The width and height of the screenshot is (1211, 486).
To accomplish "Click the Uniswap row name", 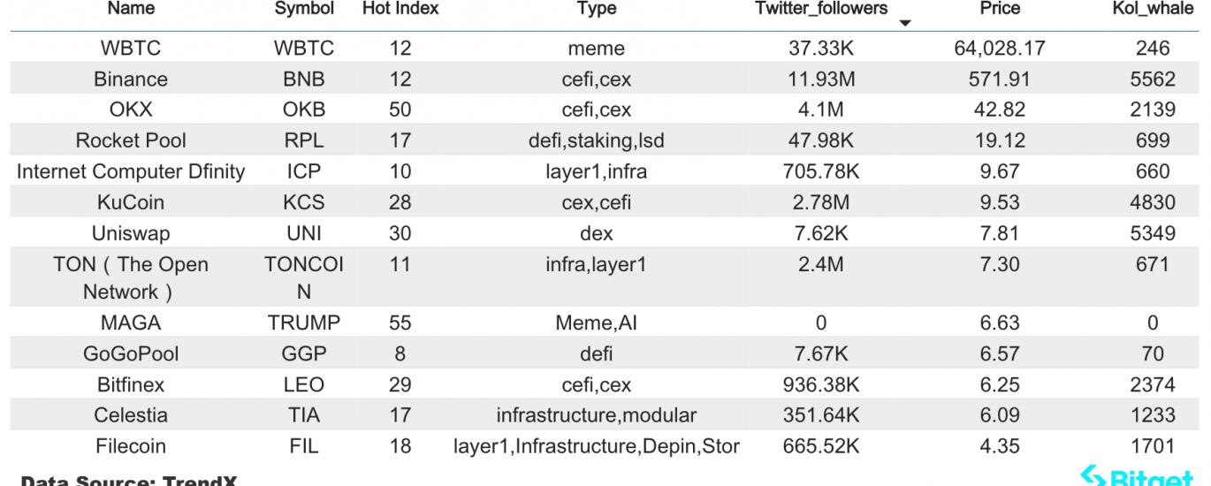I will [x=131, y=233].
